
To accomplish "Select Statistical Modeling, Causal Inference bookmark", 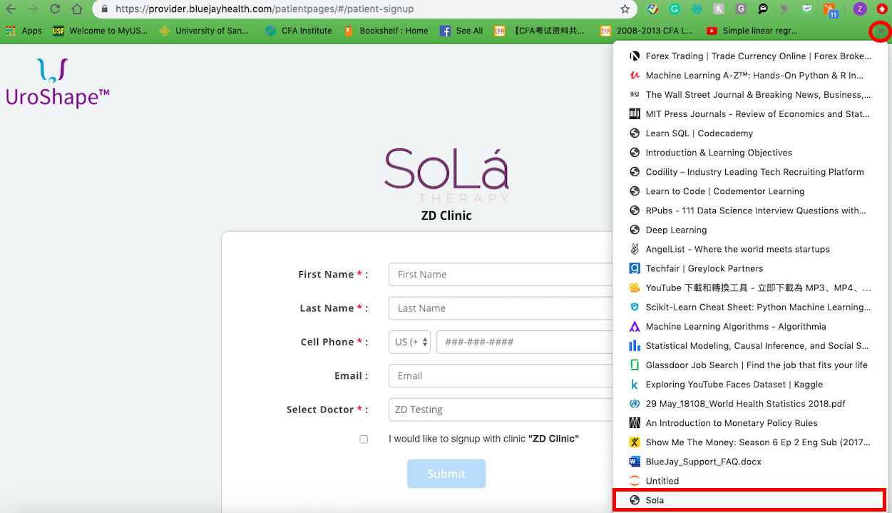I will [x=750, y=345].
